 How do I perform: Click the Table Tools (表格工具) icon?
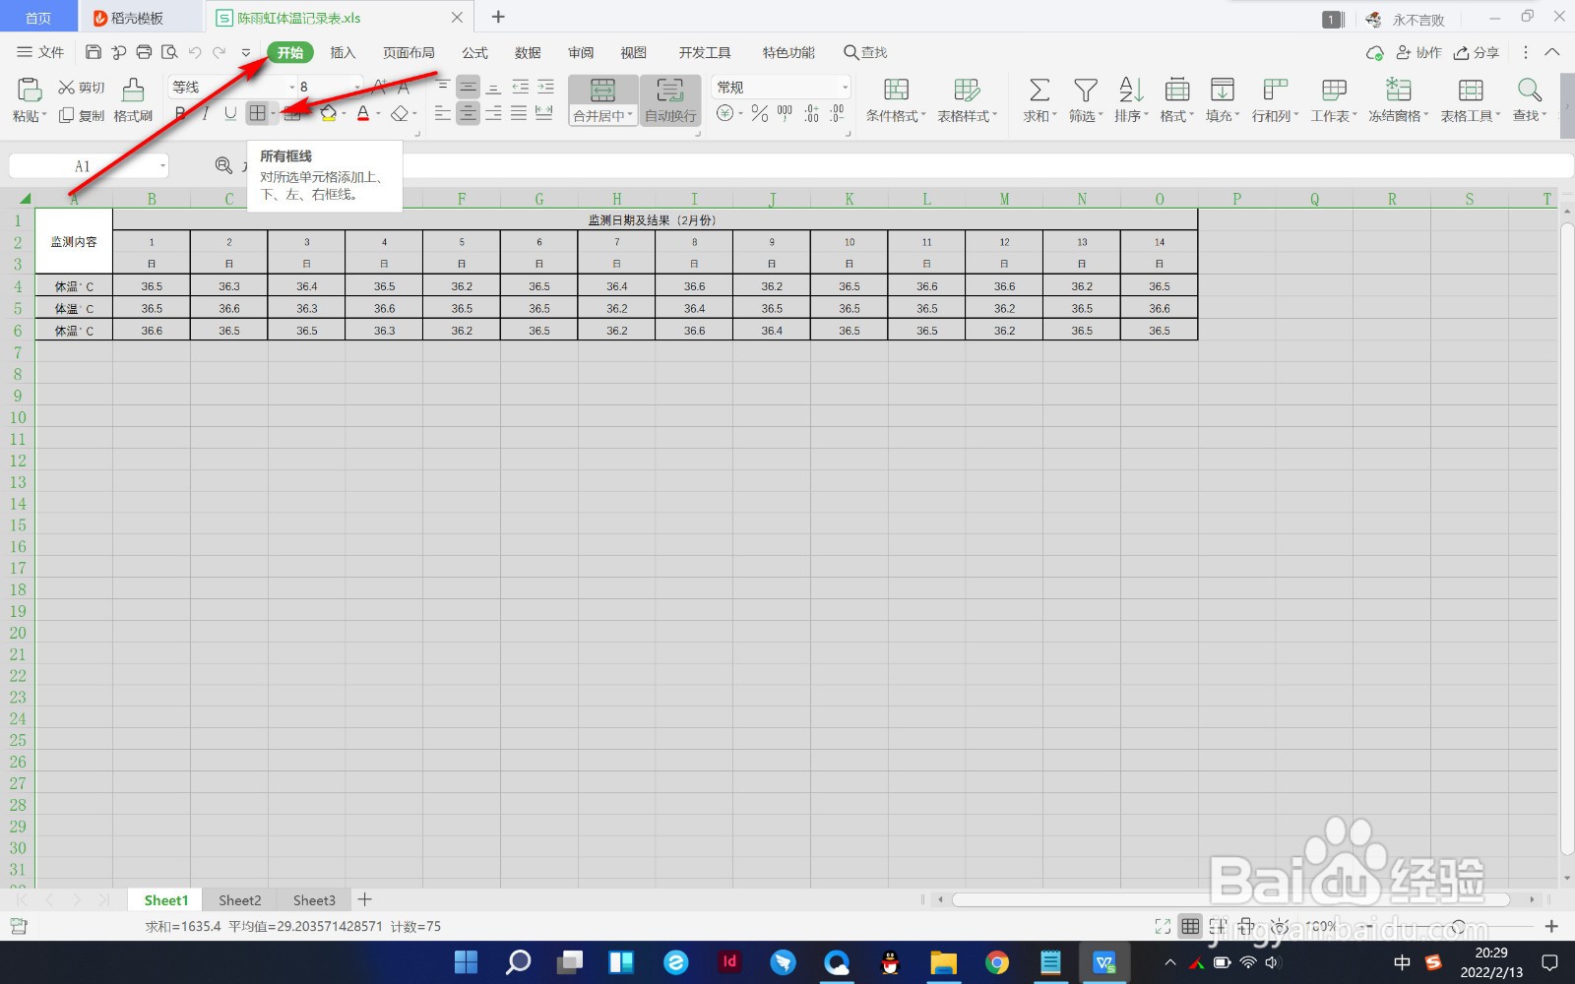click(x=1471, y=91)
